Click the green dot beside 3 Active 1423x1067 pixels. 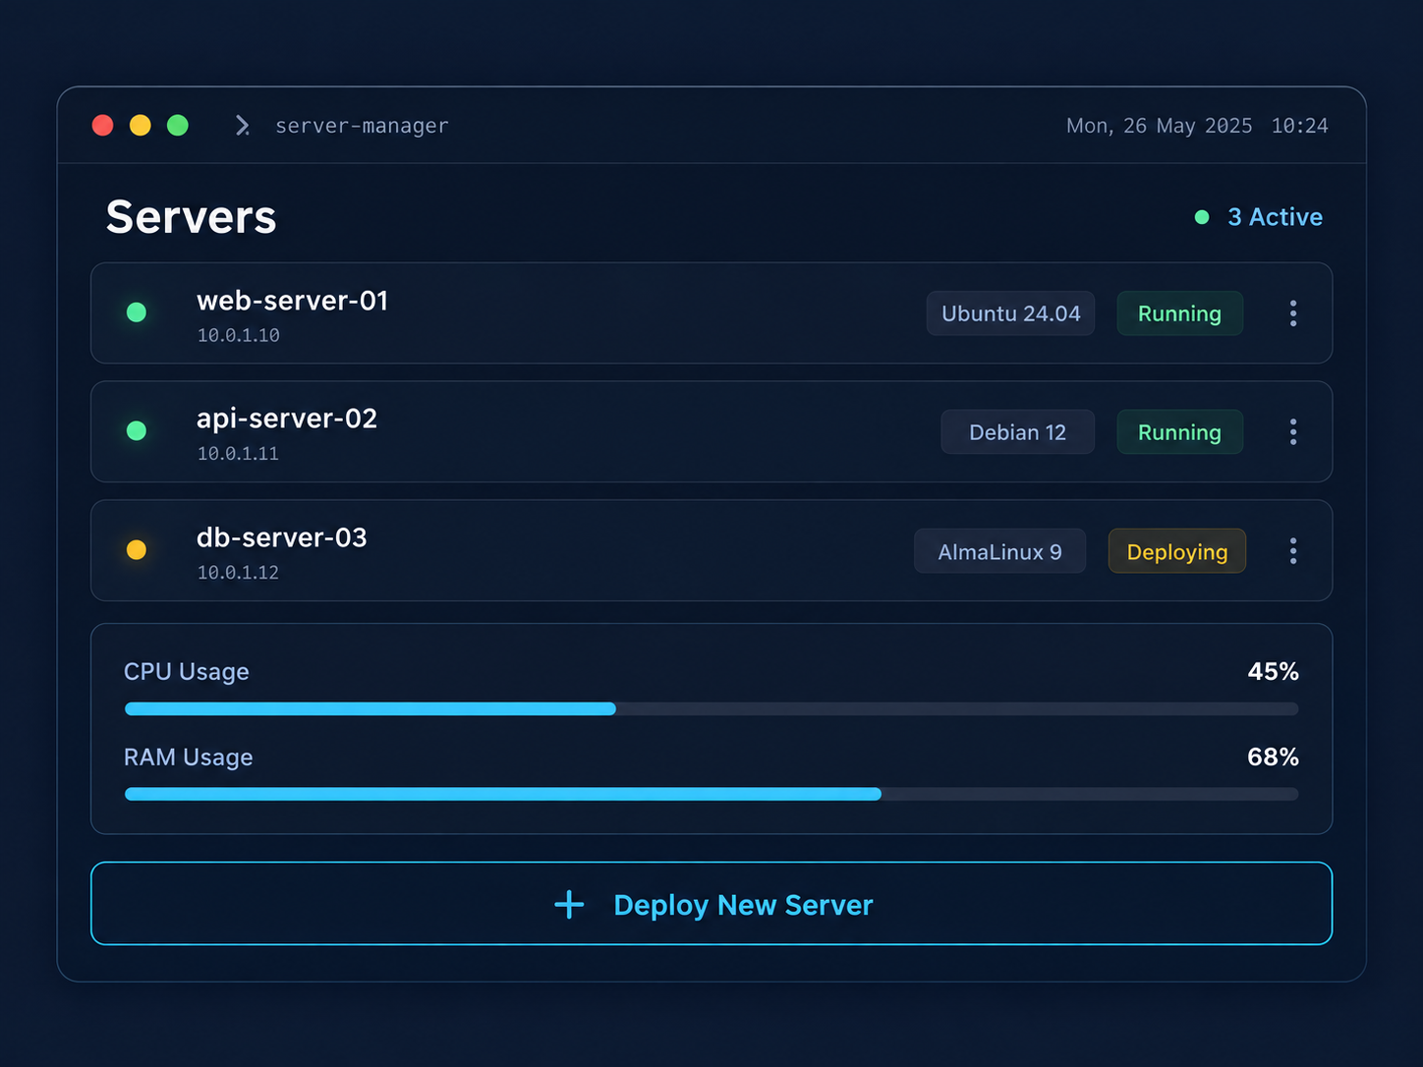pyautogui.click(x=1202, y=217)
